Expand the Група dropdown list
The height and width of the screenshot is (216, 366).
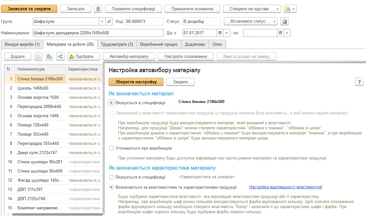click(x=102, y=22)
